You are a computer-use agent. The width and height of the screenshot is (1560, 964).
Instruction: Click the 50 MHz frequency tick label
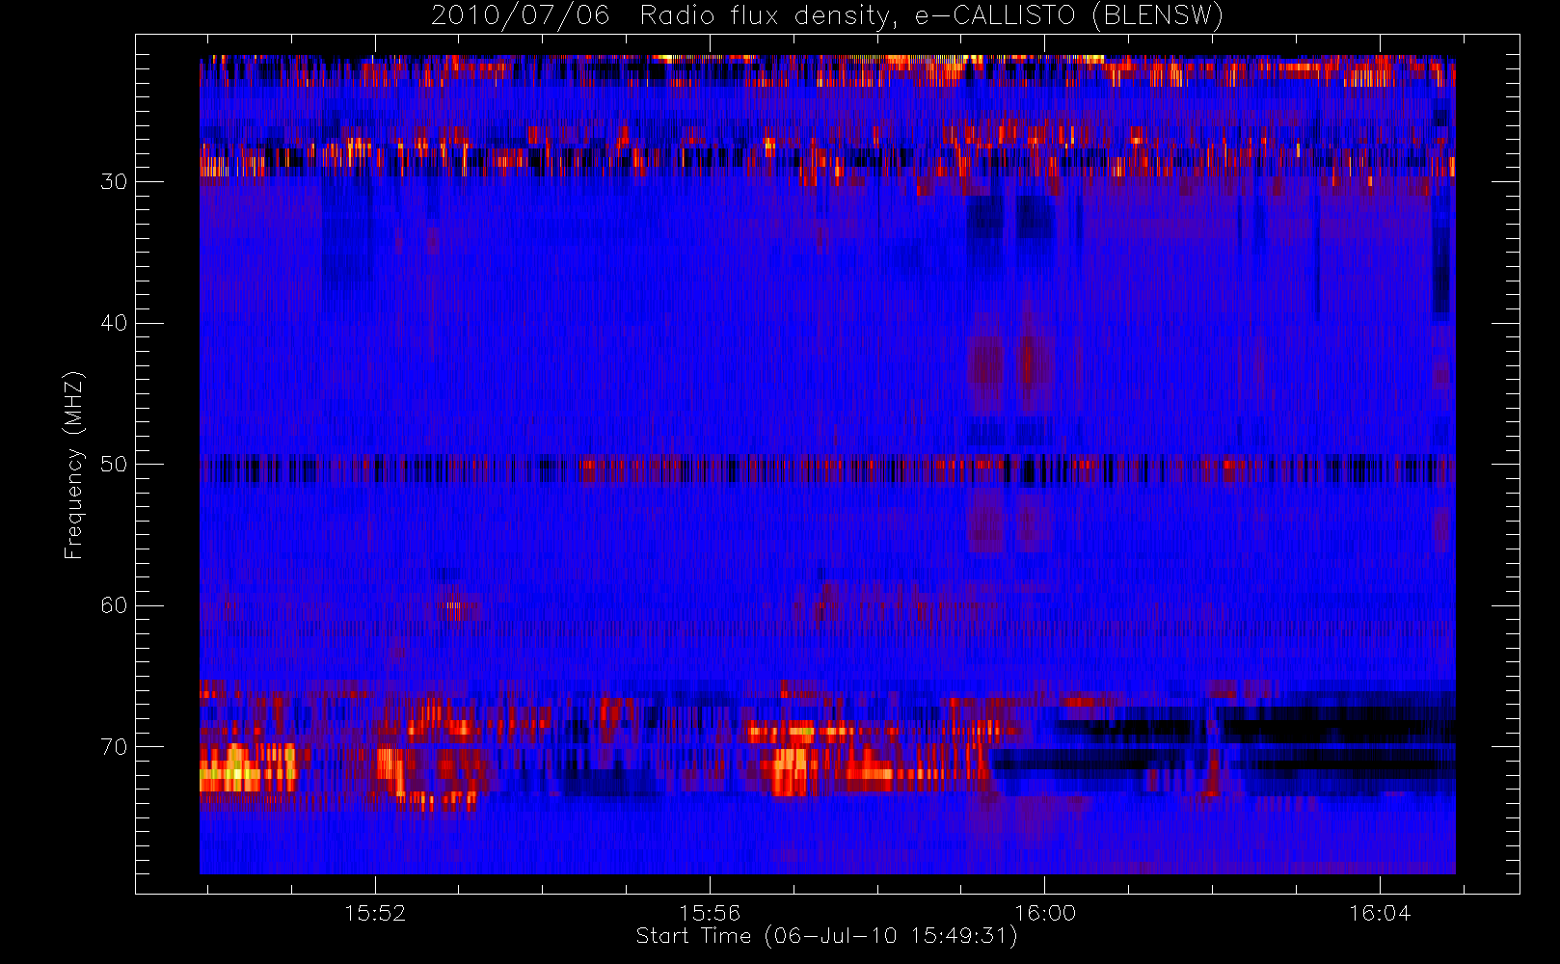pos(114,464)
